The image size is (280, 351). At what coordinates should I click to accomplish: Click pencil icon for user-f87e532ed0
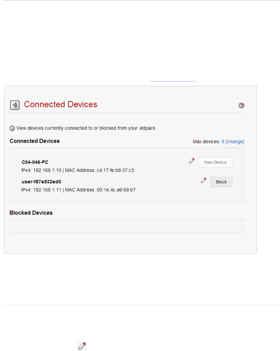click(x=203, y=180)
